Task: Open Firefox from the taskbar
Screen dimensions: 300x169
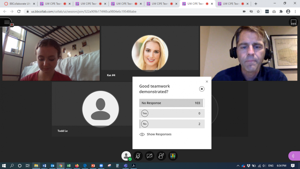Action: tap(77, 166)
